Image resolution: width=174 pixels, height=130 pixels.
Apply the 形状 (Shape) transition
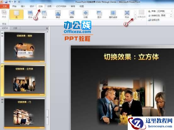pyautogui.click(x=127, y=15)
